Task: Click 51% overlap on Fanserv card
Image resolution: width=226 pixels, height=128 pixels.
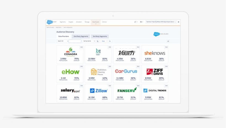Action: point(133,97)
